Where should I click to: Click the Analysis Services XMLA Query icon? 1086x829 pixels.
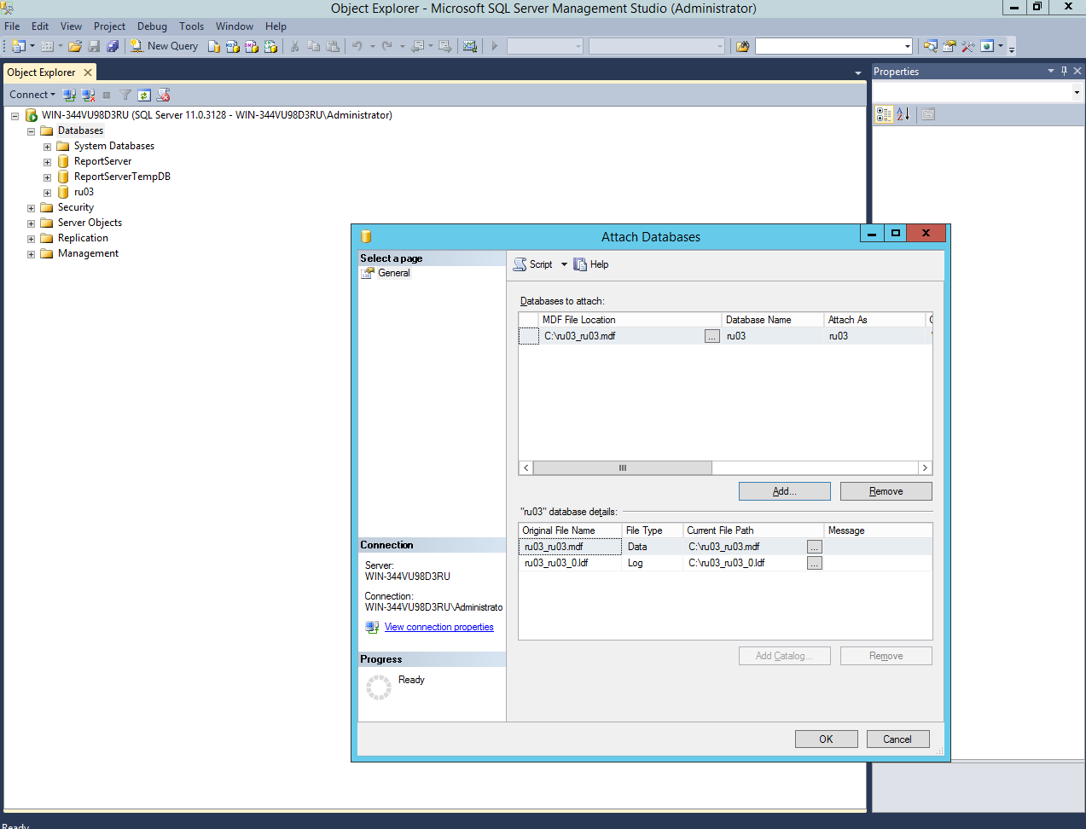pos(270,46)
